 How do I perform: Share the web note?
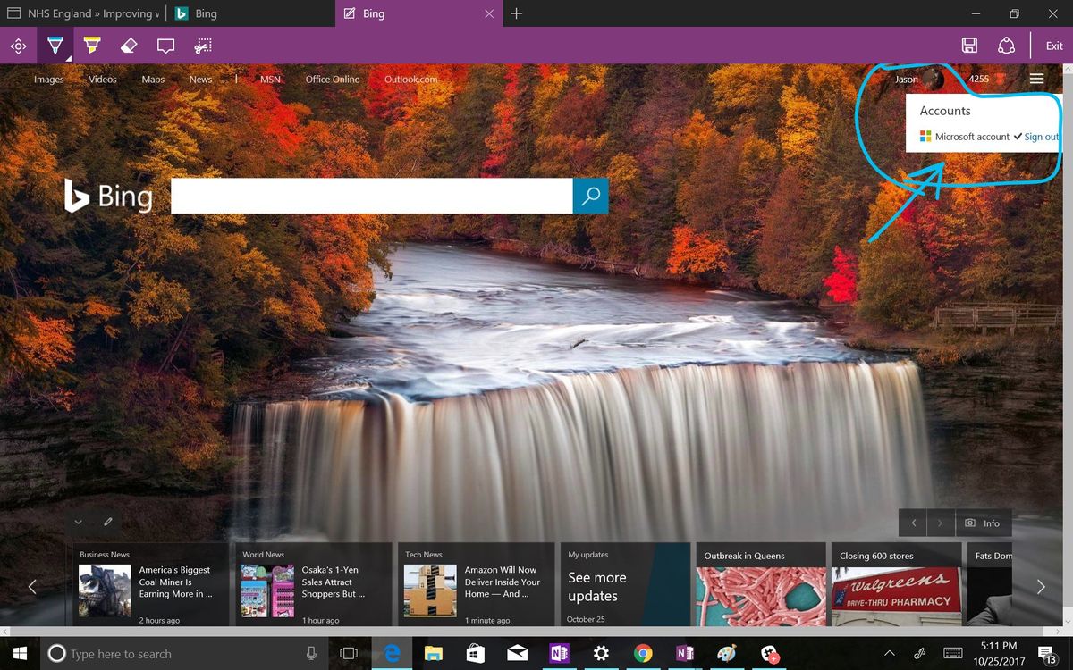[1007, 46]
